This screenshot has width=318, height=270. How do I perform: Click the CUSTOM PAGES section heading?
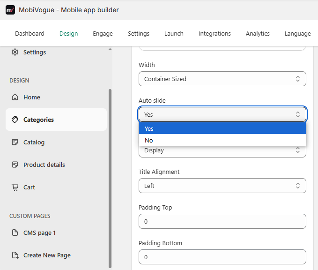30,216
